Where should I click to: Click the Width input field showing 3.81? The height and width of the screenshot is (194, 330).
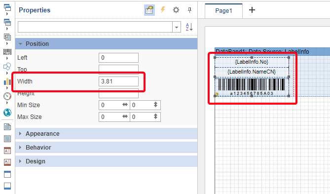pos(118,81)
